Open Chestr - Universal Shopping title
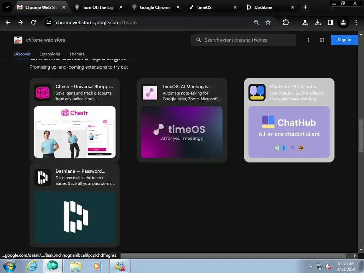364x273 pixels. click(x=84, y=87)
